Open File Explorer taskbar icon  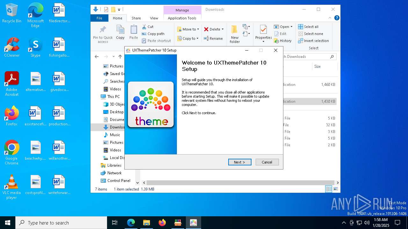146,223
